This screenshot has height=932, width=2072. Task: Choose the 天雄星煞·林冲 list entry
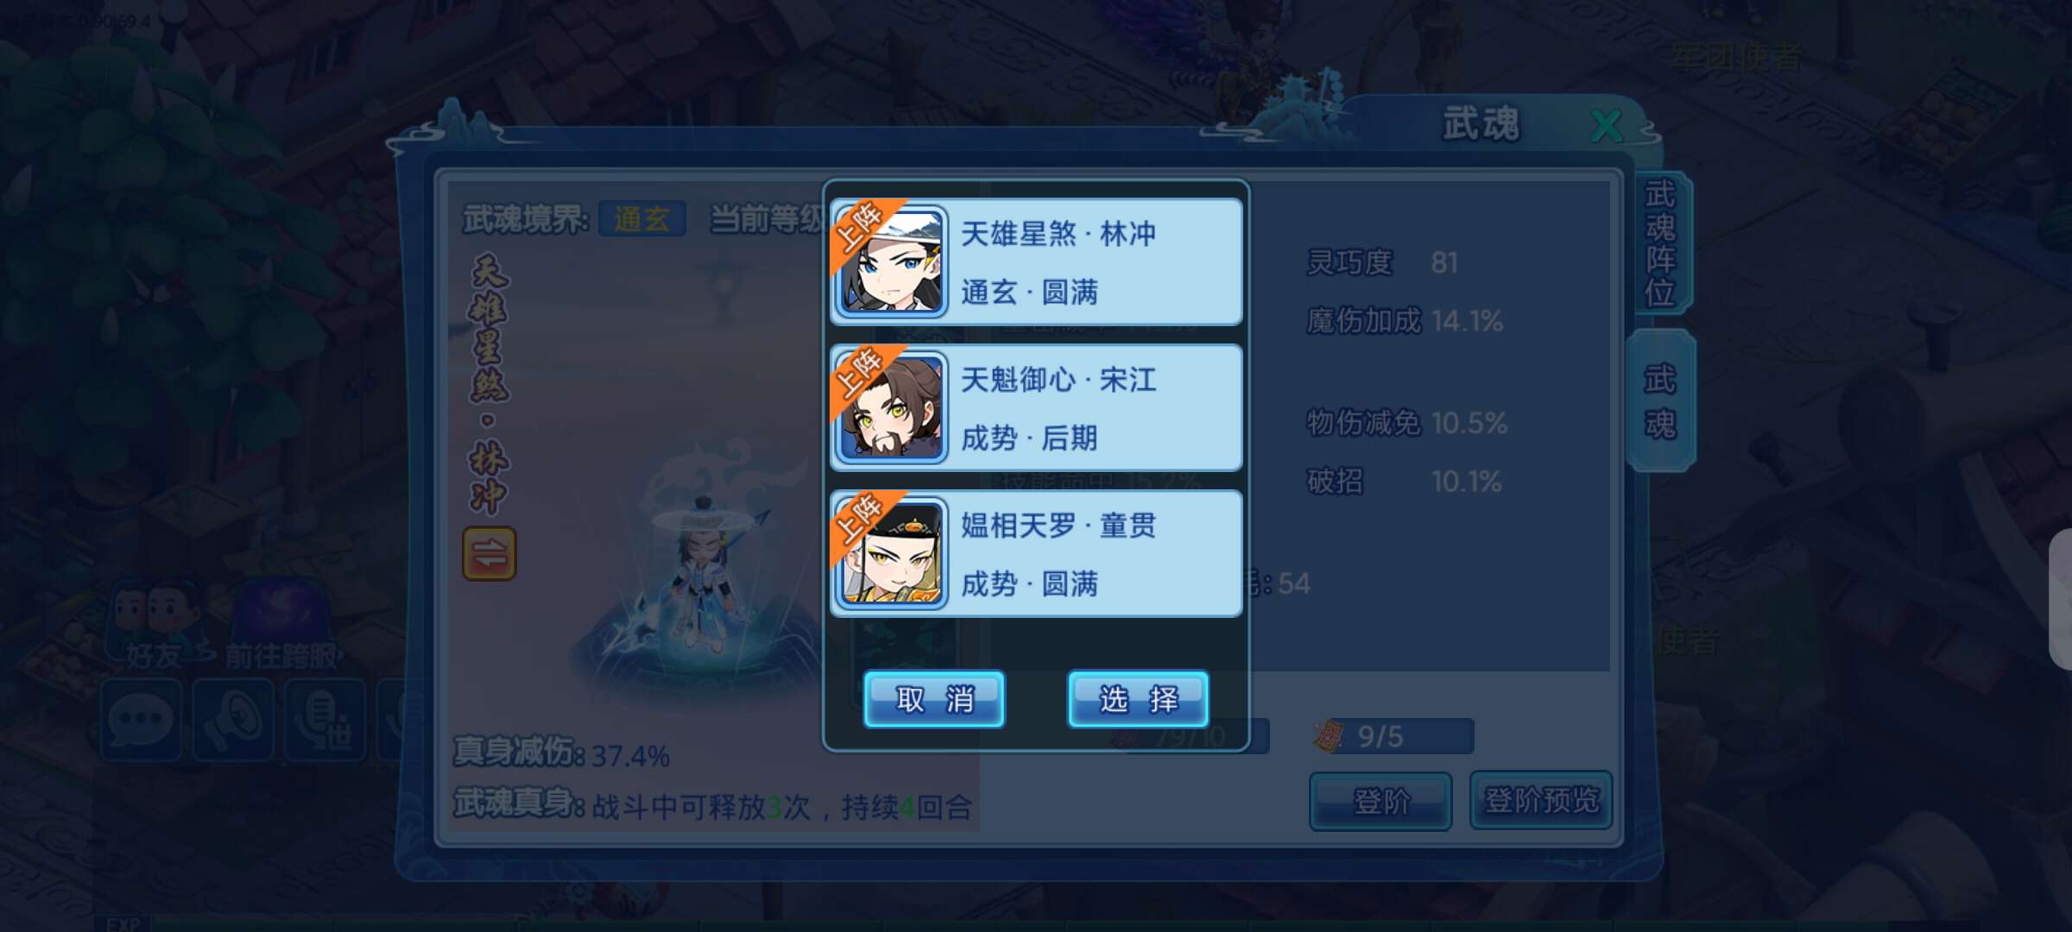(x=1036, y=262)
